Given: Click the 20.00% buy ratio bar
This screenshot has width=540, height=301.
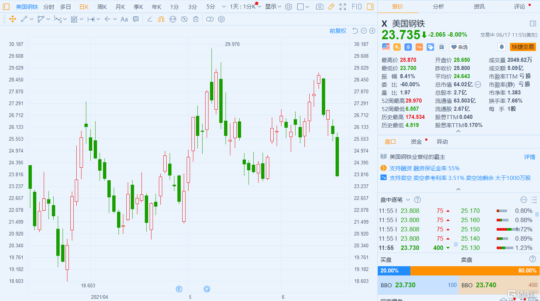Looking at the screenshot, I should tap(394, 271).
